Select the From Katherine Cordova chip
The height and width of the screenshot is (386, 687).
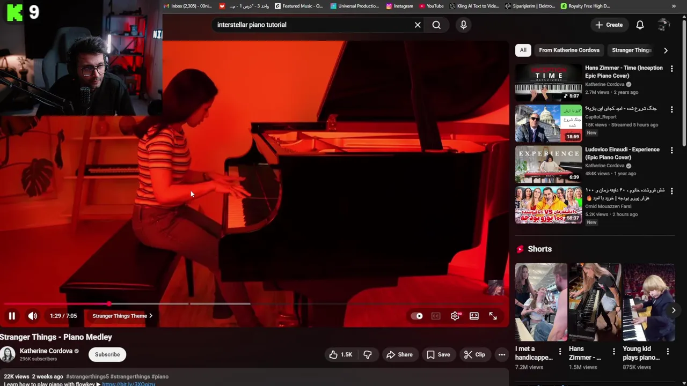tap(569, 50)
